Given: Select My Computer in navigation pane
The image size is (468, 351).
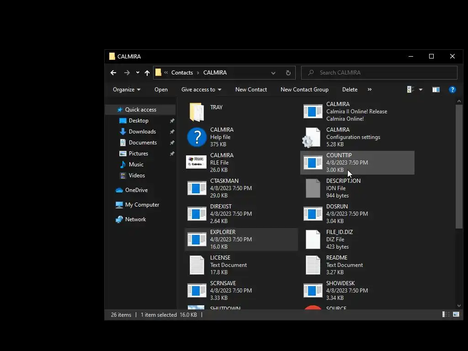Looking at the screenshot, I should (142, 205).
